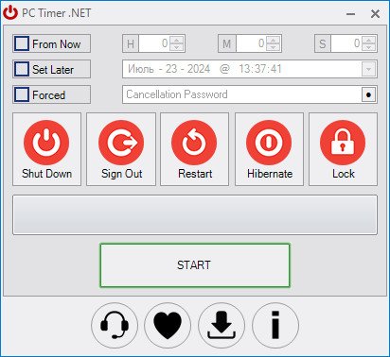Pick the Restart circular arrow icon
This screenshot has height=357, width=390.
coord(194,143)
